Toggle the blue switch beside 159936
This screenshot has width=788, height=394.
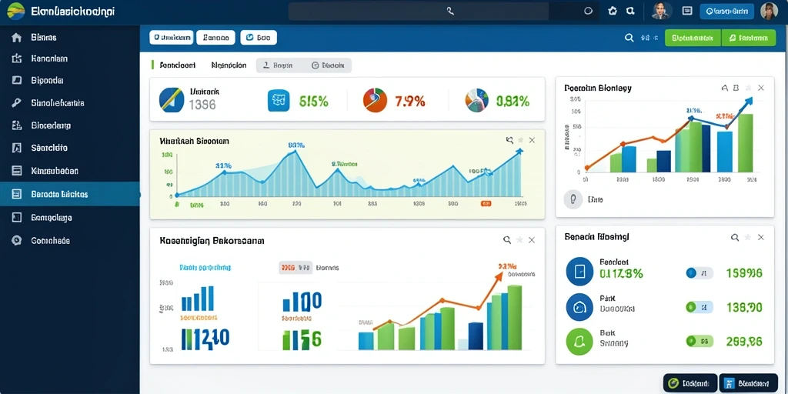point(699,273)
